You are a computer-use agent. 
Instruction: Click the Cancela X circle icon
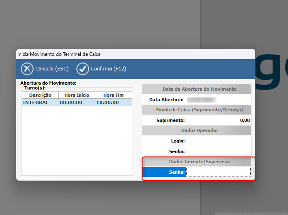click(27, 69)
